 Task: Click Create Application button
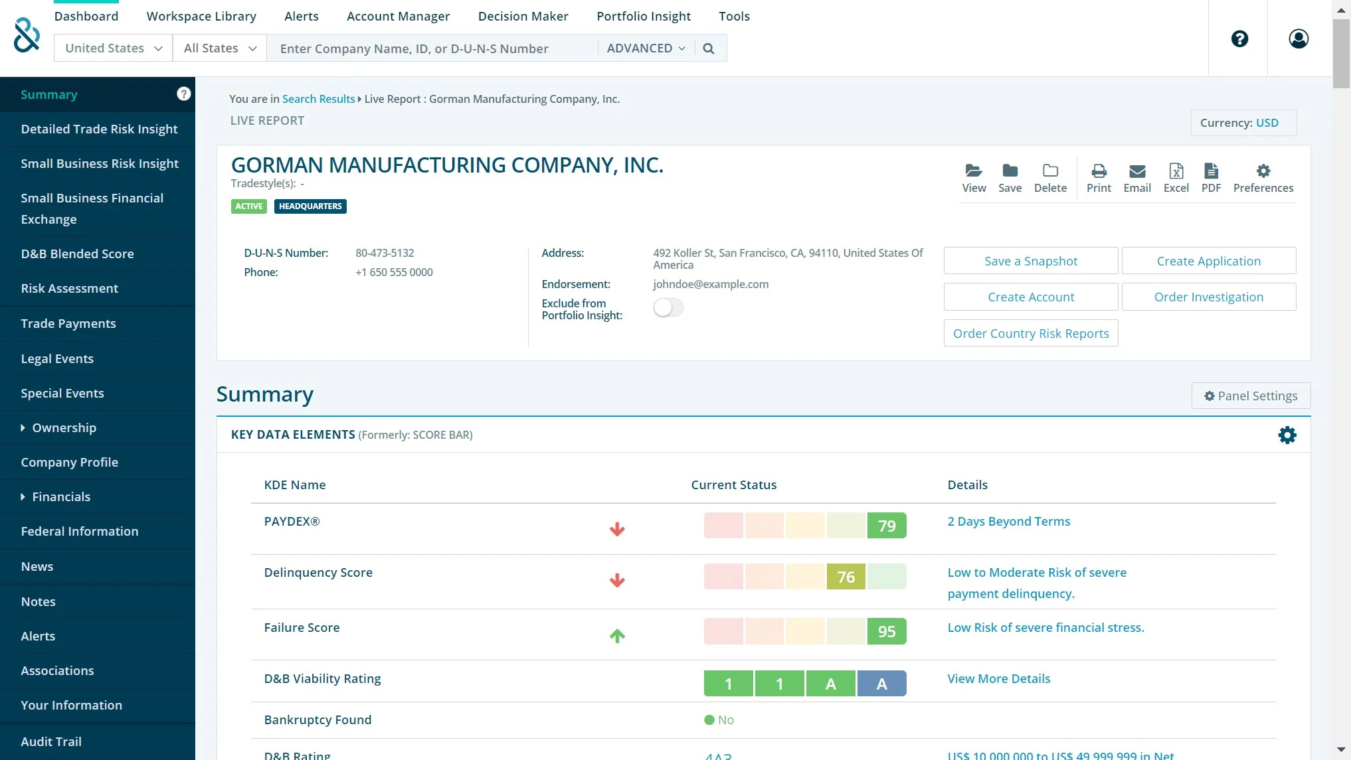pyautogui.click(x=1209, y=261)
